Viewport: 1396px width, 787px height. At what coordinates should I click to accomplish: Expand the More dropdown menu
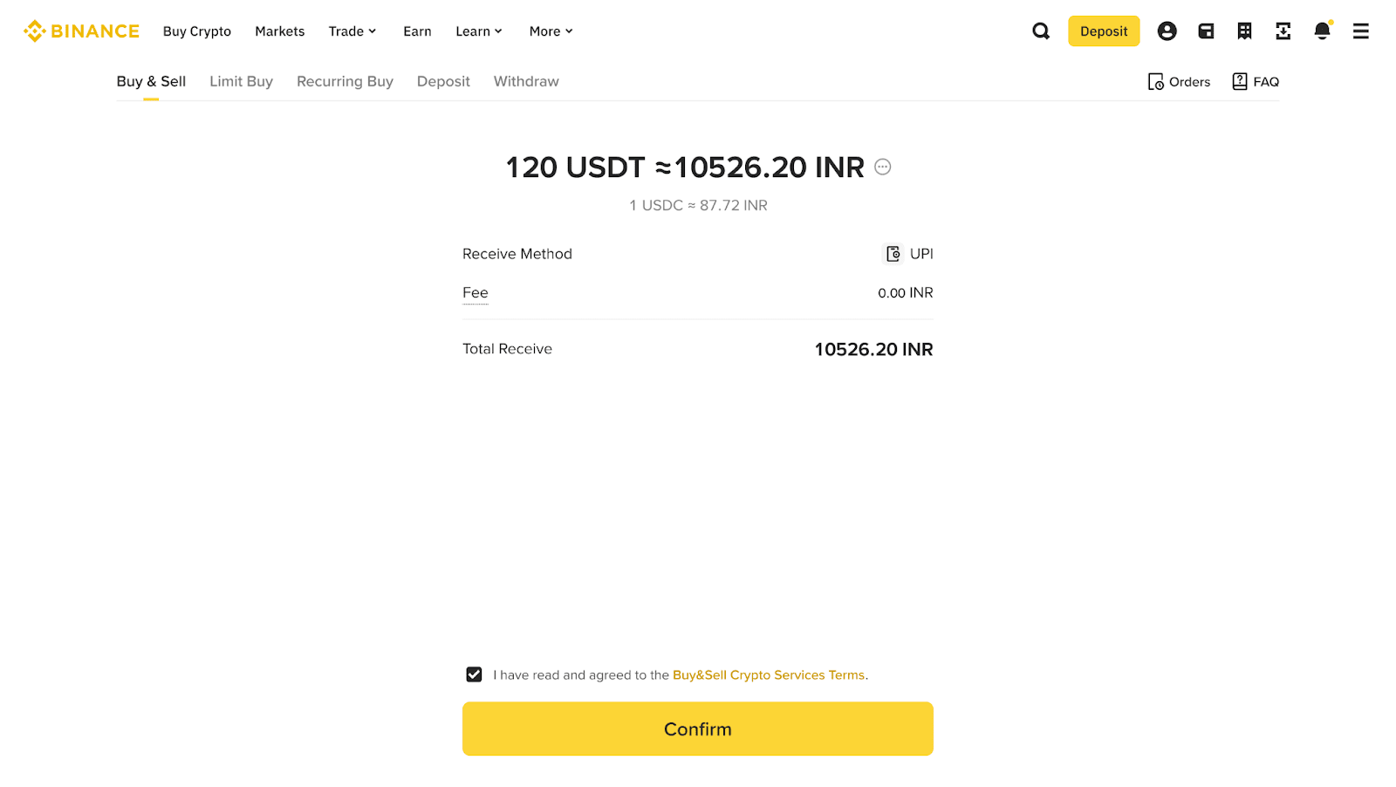(x=551, y=31)
